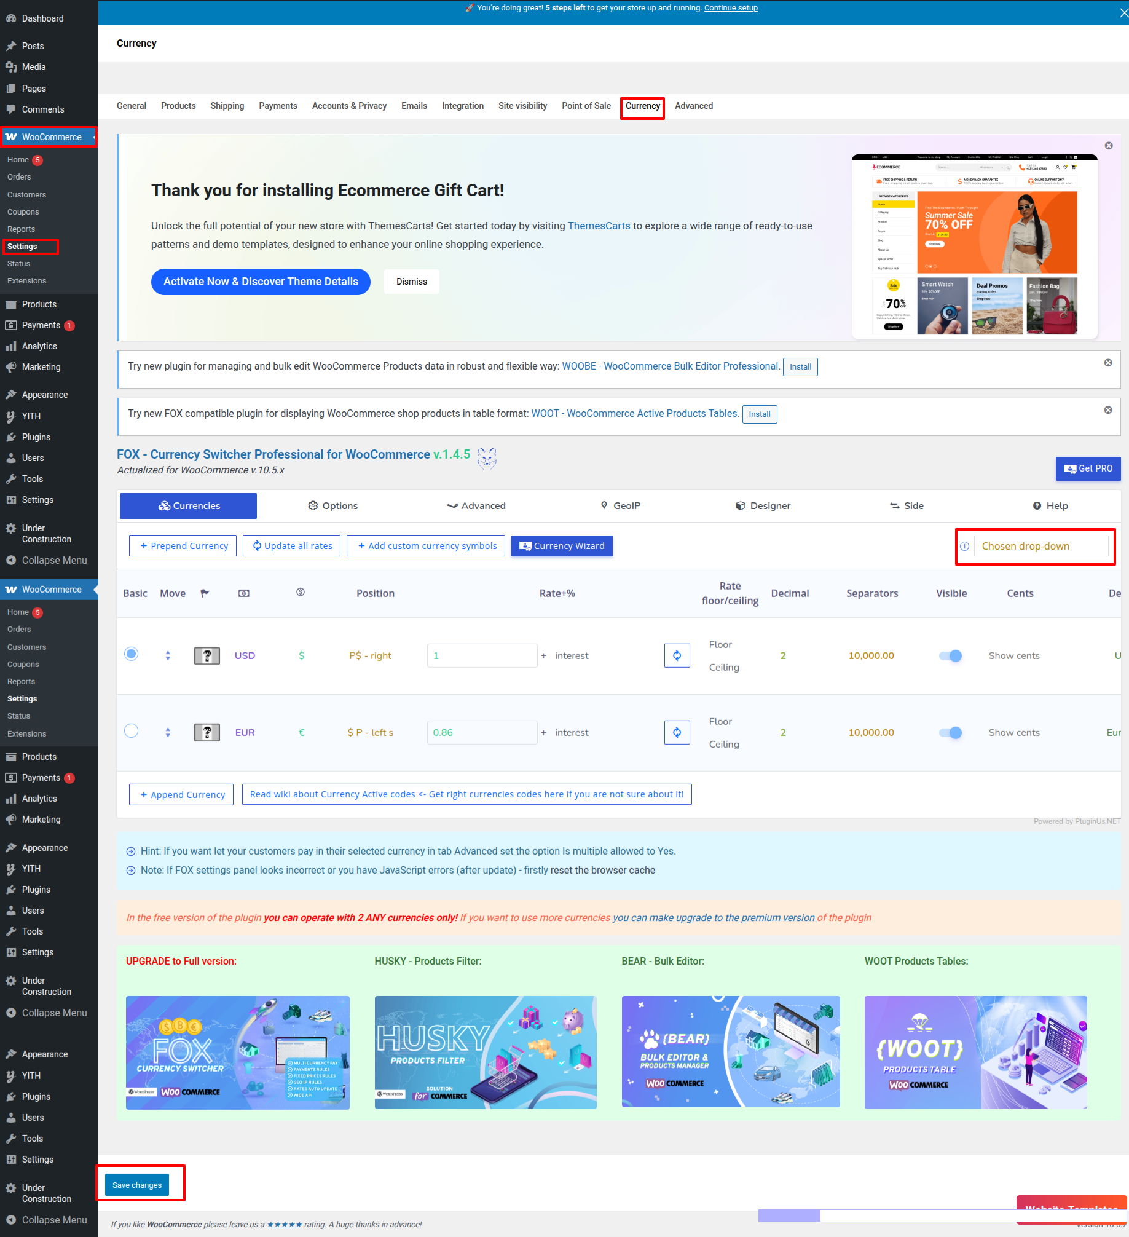Click the refresh rate icon in EUR row
This screenshot has width=1129, height=1237.
click(677, 732)
